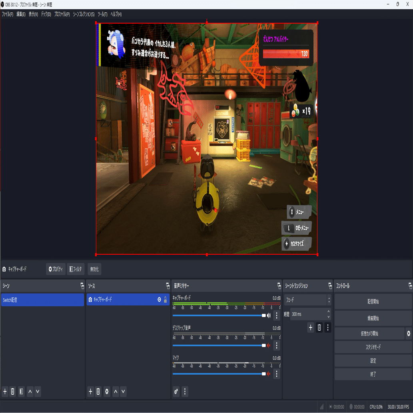
Task: Unmute the デスクトップ音声 speaker icon
Action: pos(269,345)
